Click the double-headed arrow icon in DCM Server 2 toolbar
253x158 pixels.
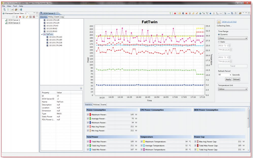point(221,13)
